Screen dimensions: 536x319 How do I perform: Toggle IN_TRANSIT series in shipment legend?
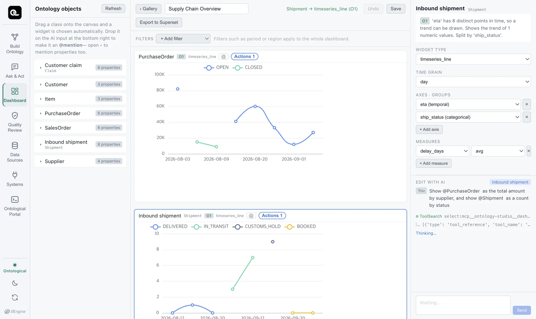point(210,227)
